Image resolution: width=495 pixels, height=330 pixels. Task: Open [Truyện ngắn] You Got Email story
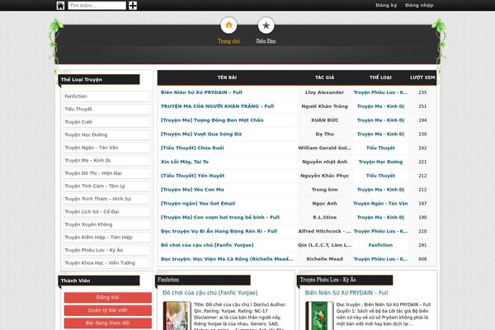point(198,204)
